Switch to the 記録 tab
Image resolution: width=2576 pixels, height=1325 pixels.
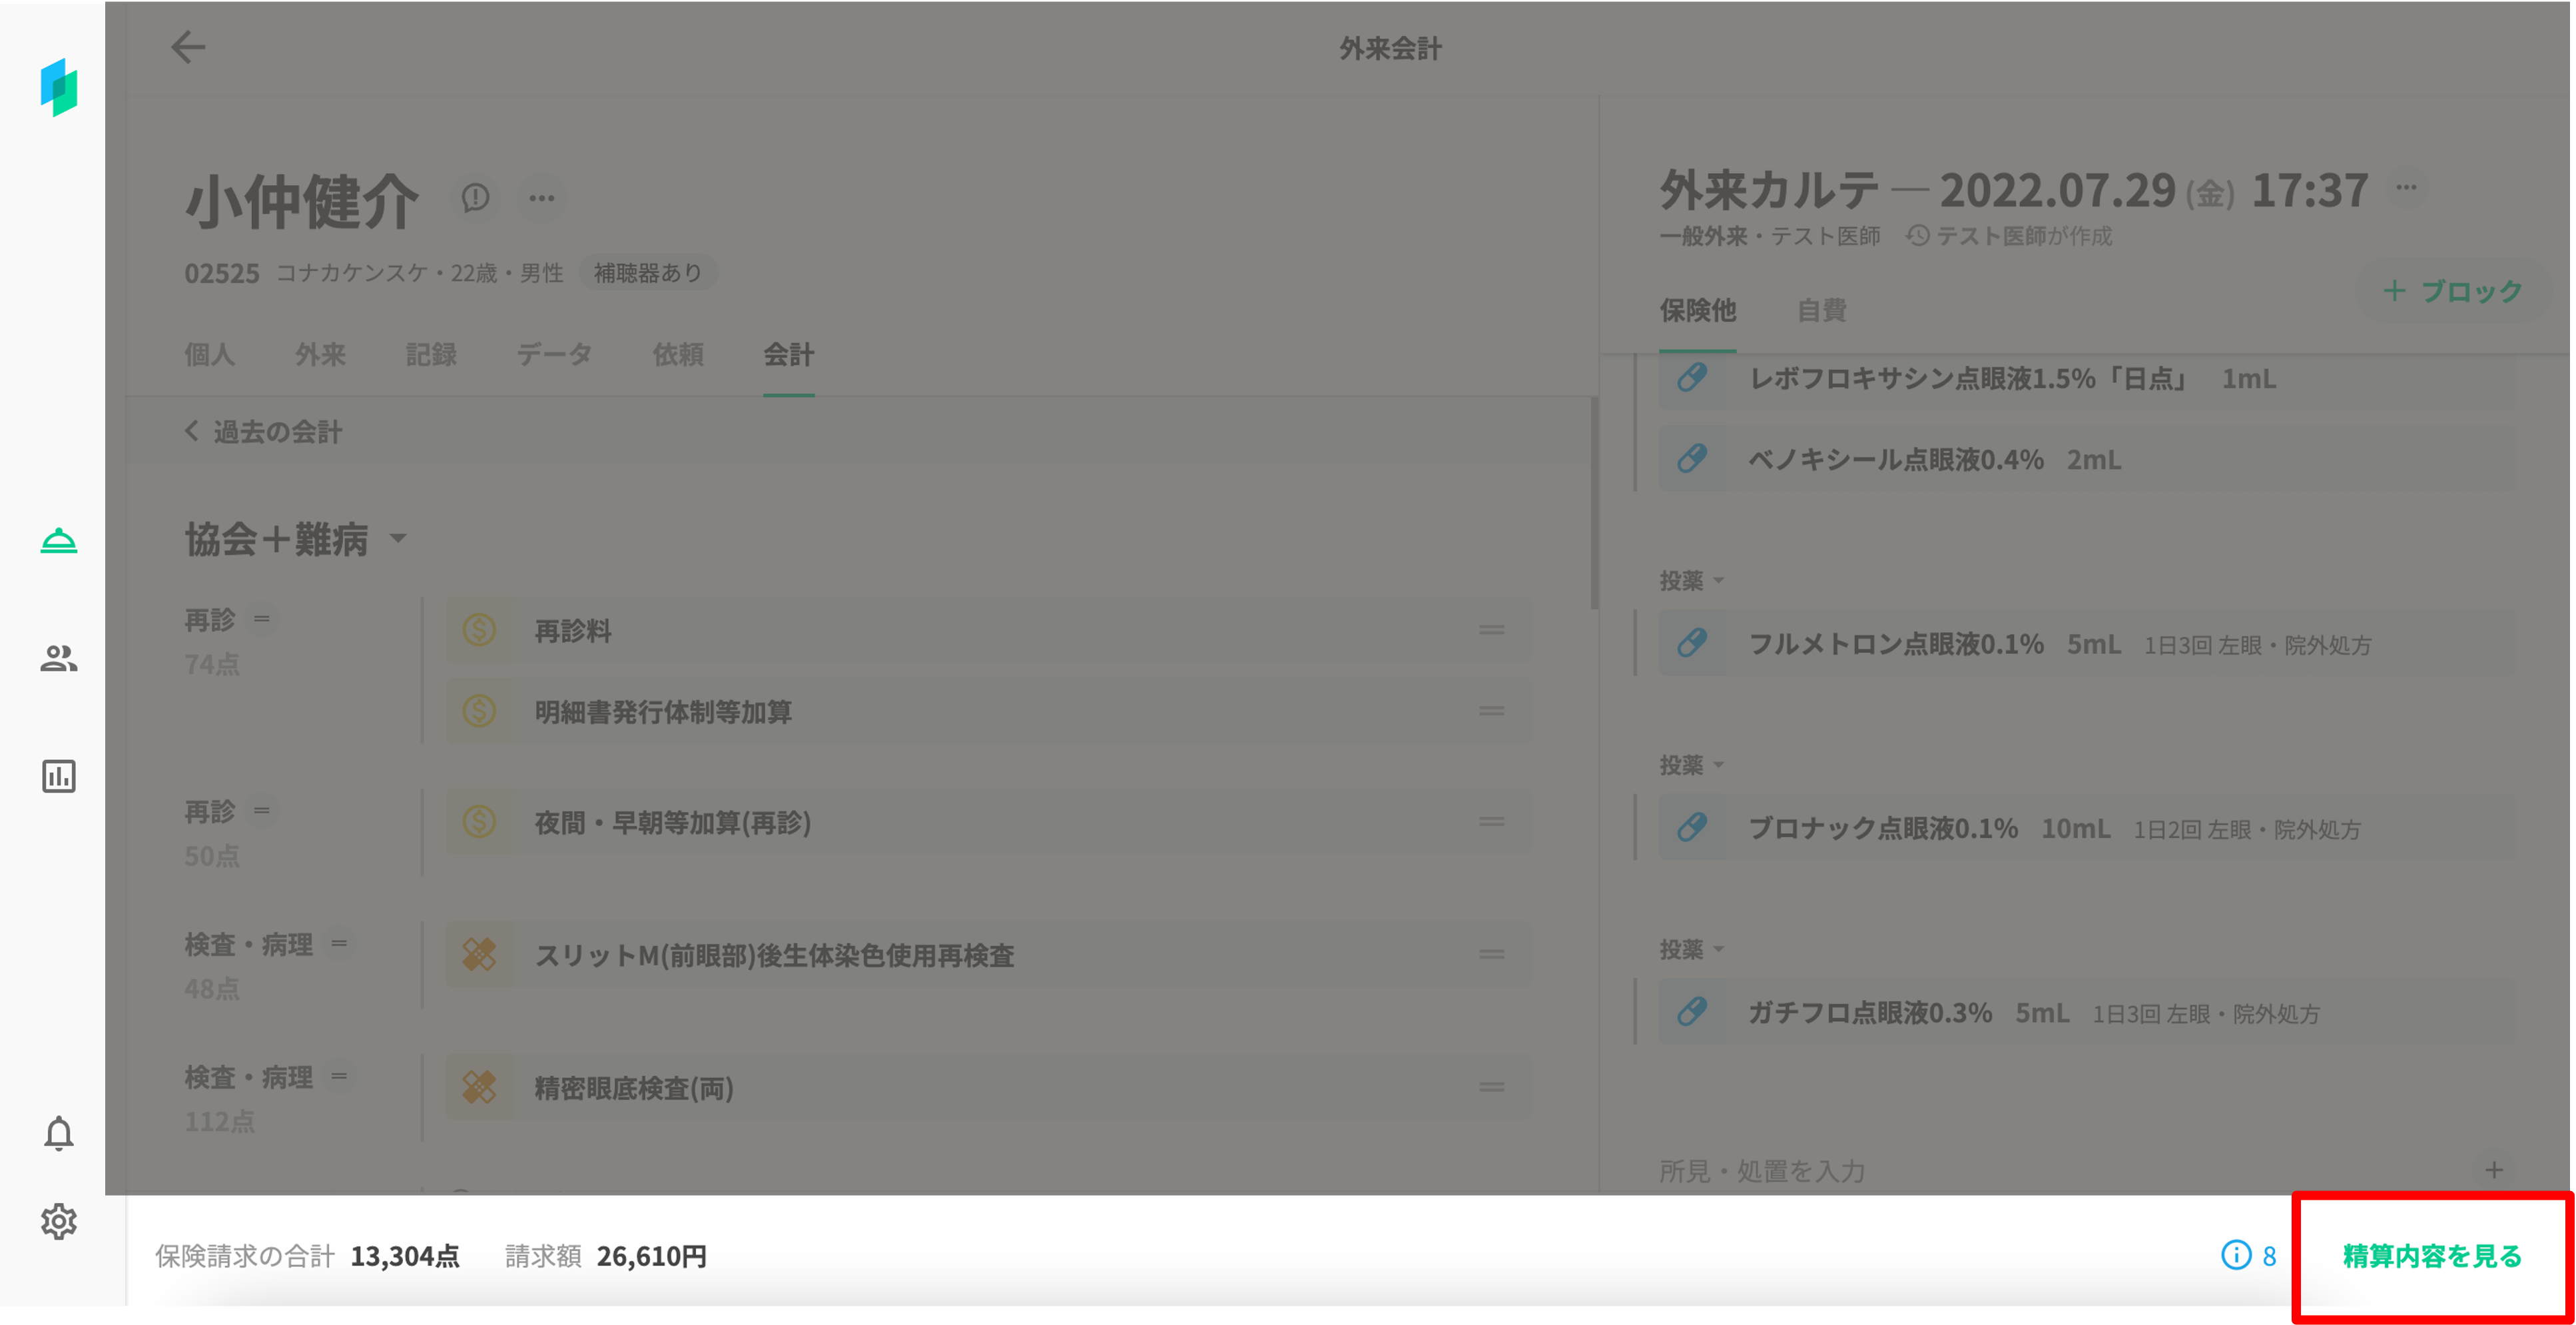click(x=431, y=354)
